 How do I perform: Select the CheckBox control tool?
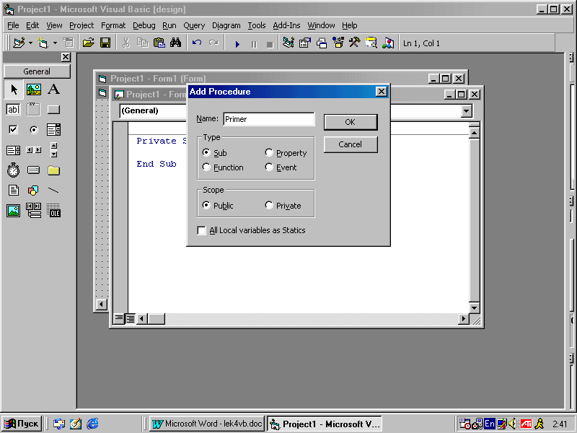[x=13, y=130]
